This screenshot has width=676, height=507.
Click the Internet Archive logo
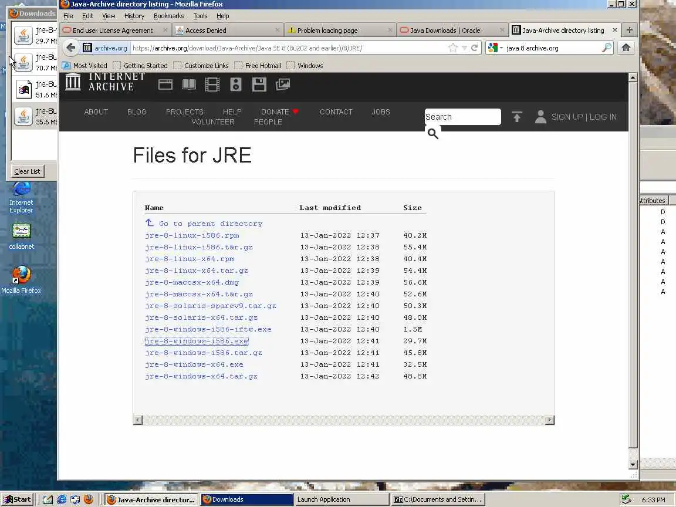pos(105,82)
